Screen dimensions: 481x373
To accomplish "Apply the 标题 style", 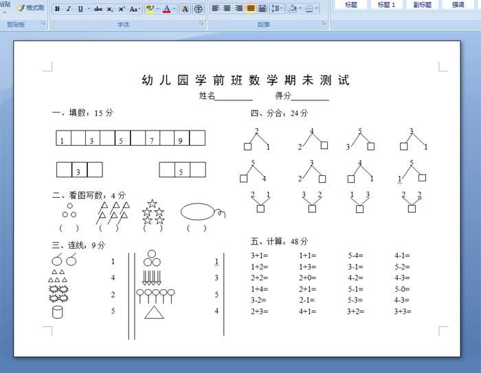I will pos(351,5).
